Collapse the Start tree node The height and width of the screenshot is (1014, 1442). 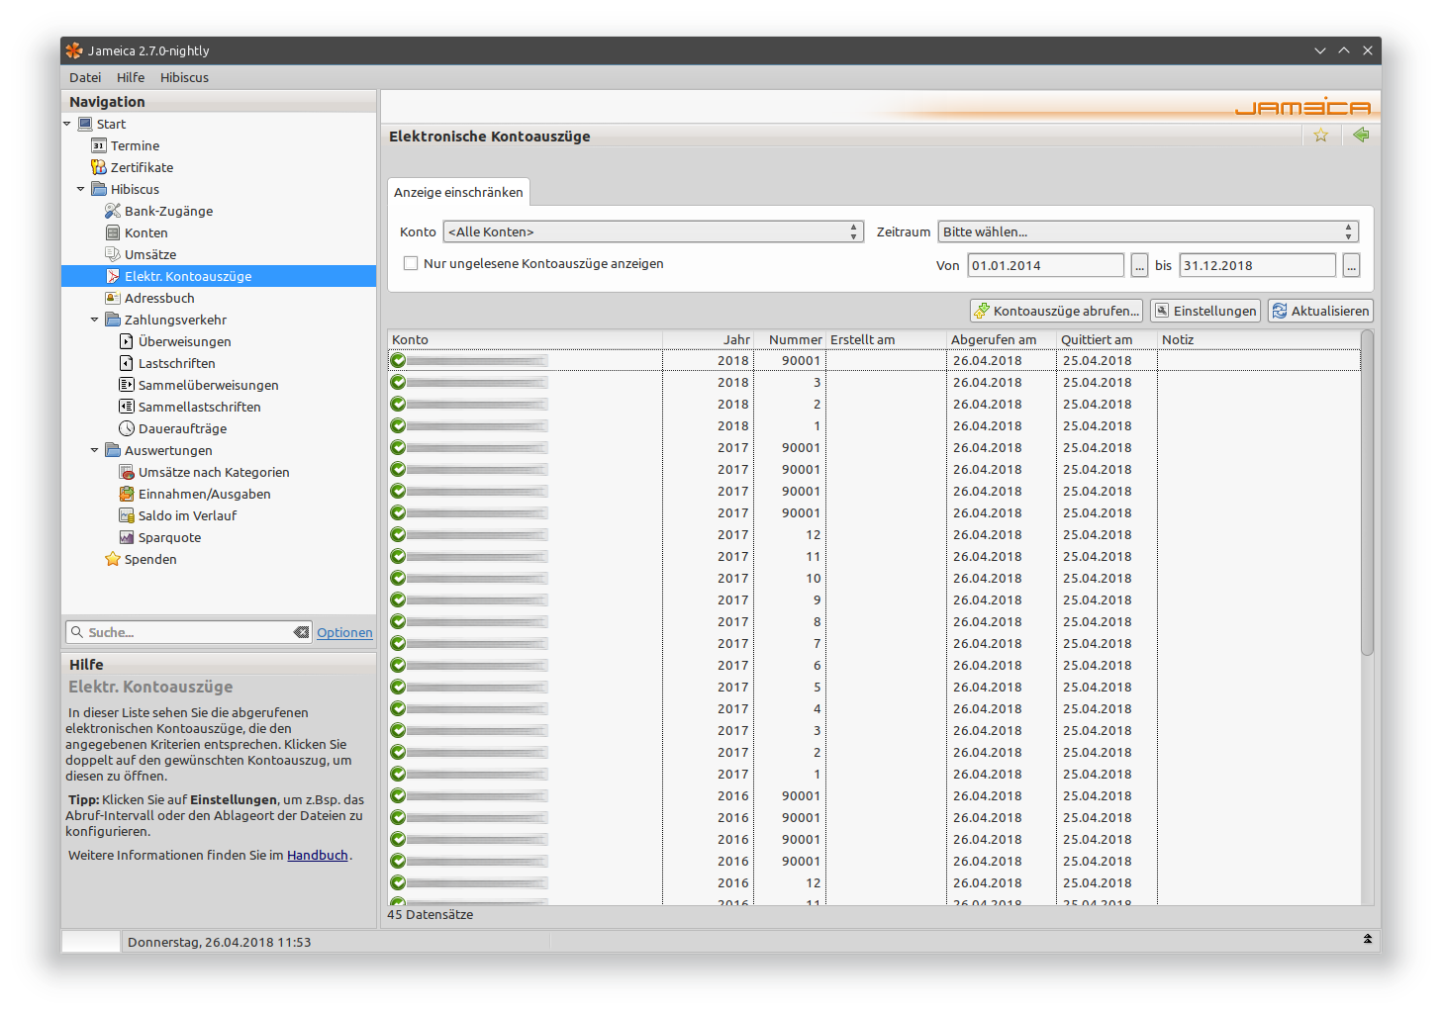point(67,124)
